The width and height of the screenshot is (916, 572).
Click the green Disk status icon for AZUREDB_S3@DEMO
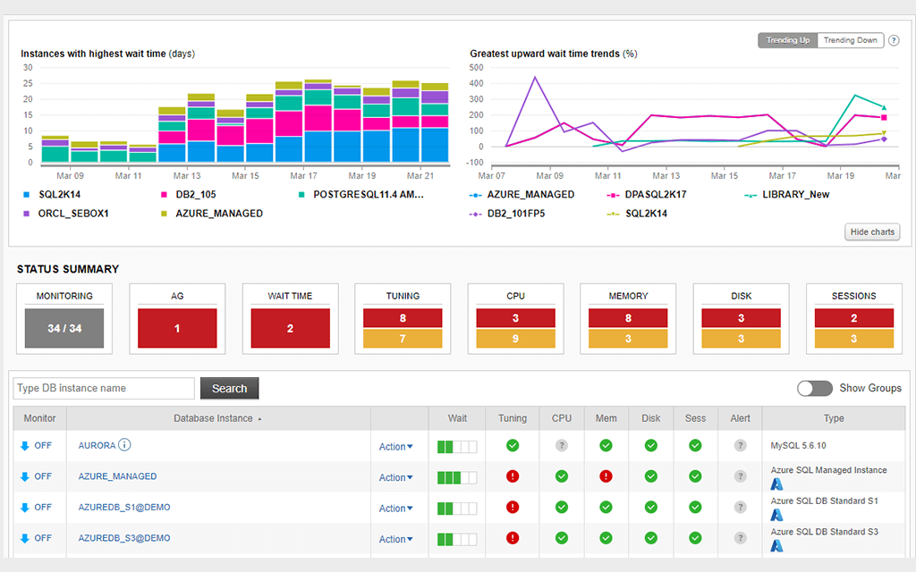650,539
